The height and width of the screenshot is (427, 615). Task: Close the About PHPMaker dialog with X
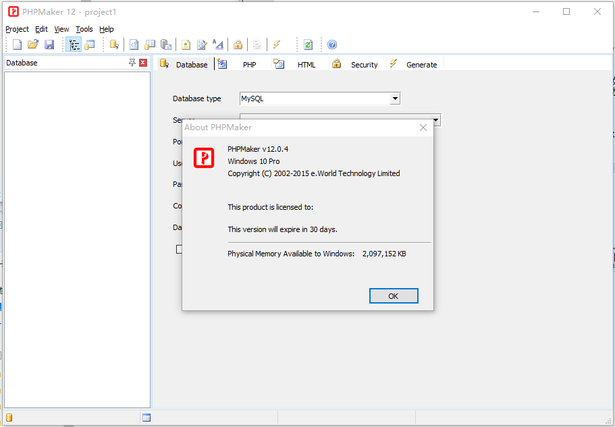(423, 127)
